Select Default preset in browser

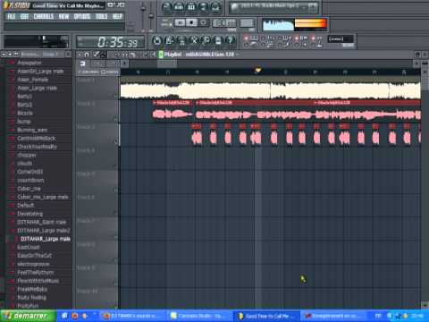tap(26, 206)
